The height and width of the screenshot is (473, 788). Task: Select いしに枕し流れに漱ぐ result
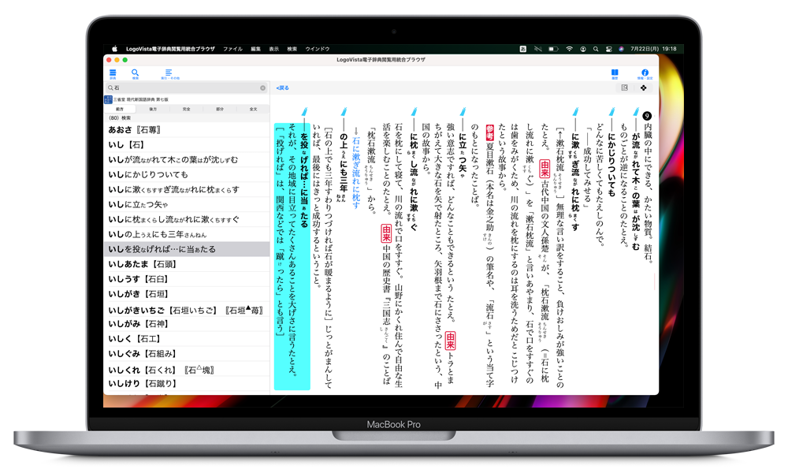click(x=187, y=219)
